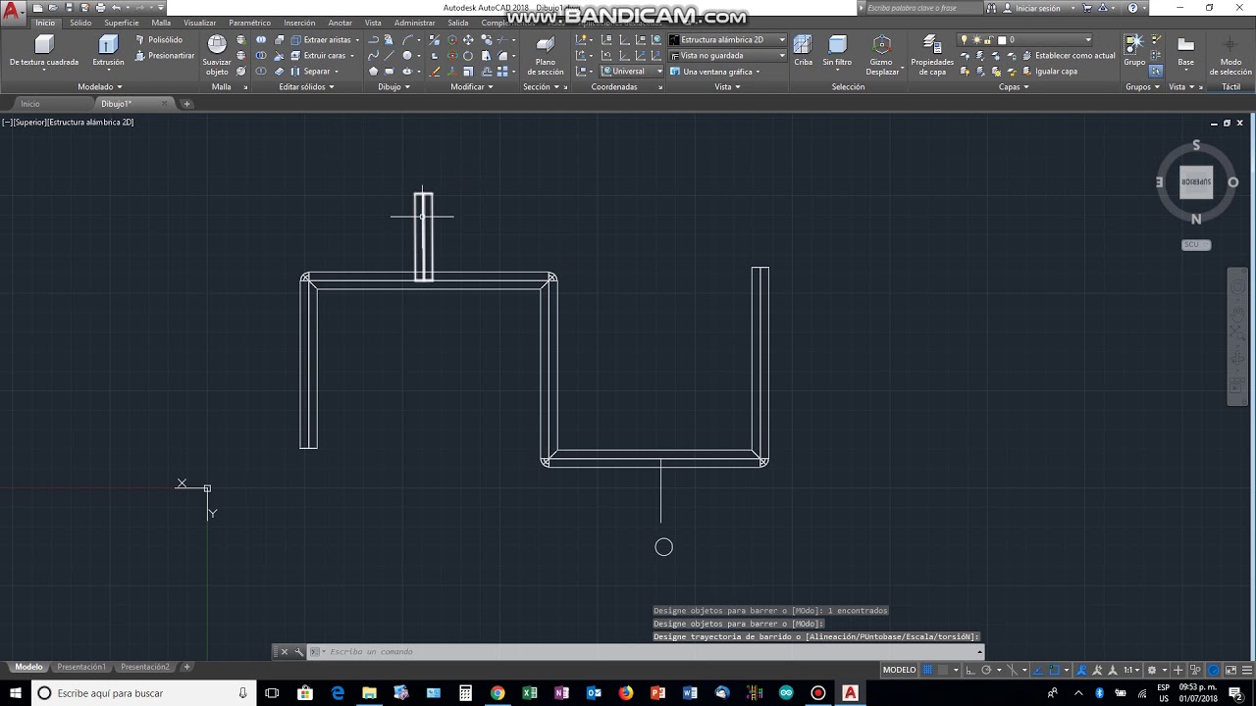Expand the Modelado panel

click(x=100, y=86)
